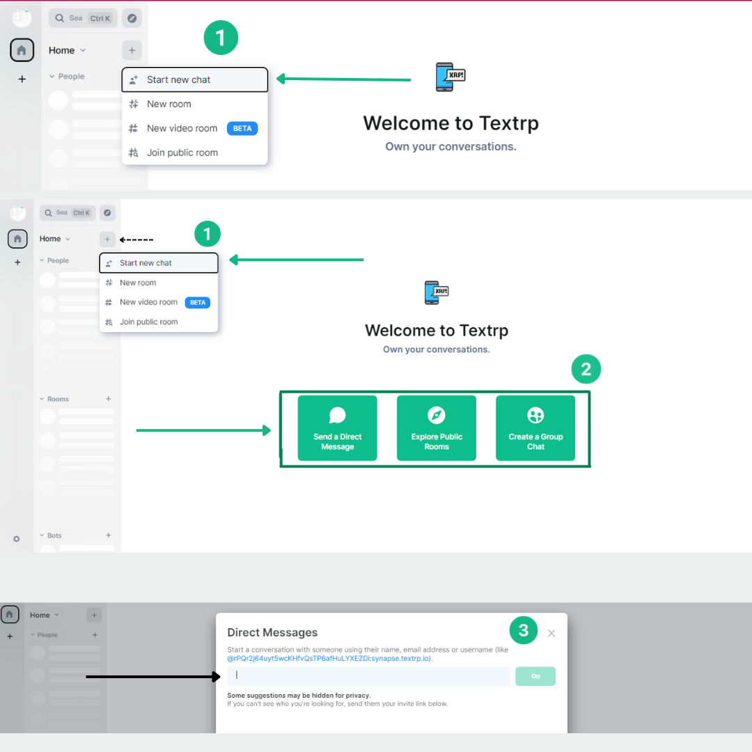Collapse the Rooms section chevron
The image size is (752, 752).
[x=42, y=399]
